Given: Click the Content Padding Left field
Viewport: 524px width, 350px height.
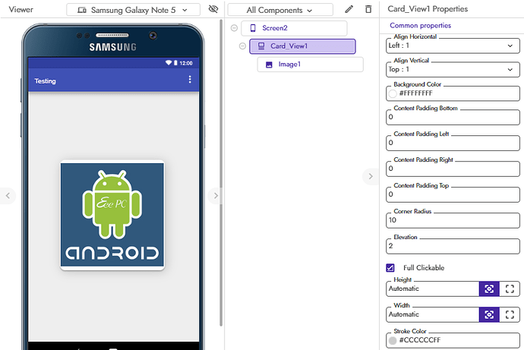Looking at the screenshot, I should click(453, 143).
